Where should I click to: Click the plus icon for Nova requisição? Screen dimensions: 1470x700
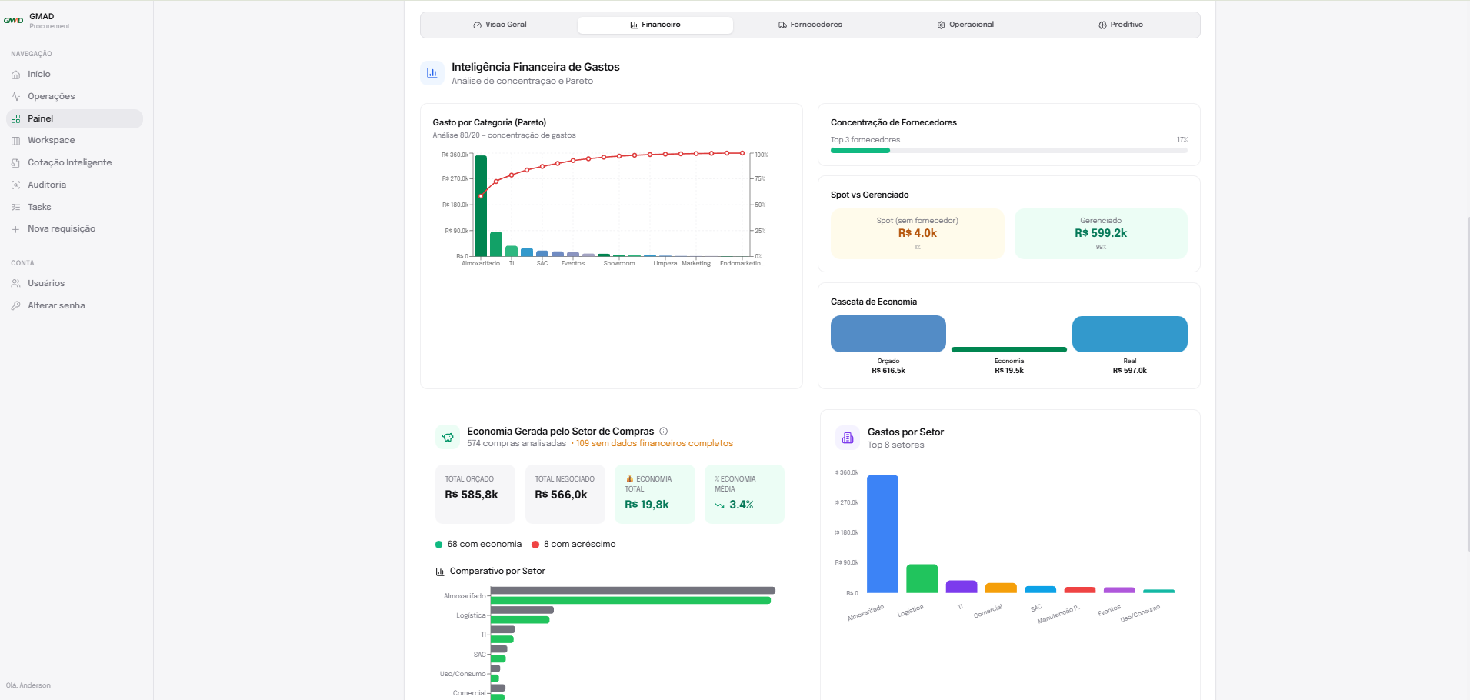click(15, 229)
